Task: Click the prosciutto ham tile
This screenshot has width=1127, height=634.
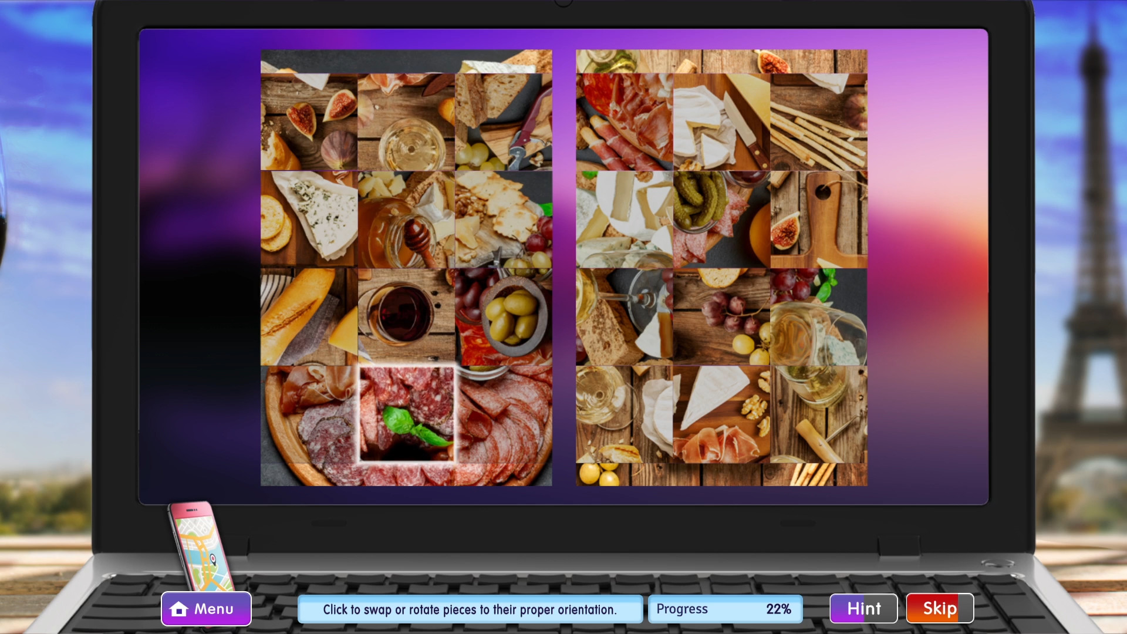Action: 624,120
